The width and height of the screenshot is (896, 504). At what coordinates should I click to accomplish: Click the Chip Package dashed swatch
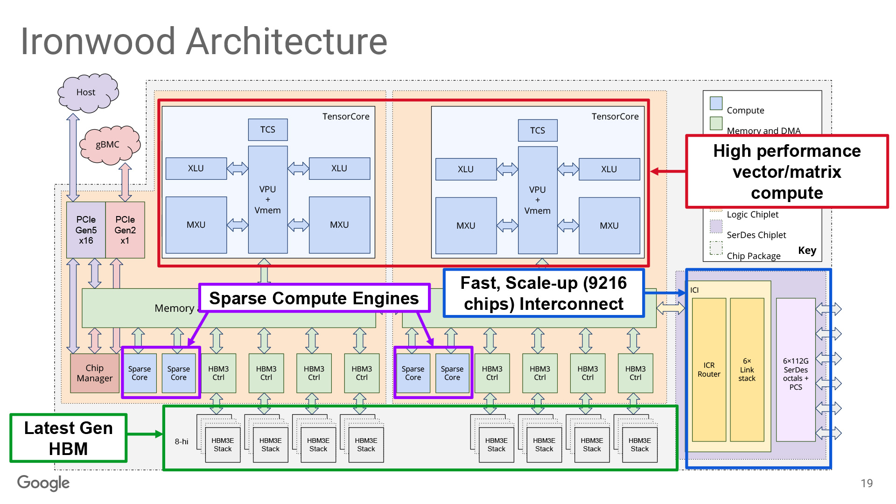tap(716, 248)
